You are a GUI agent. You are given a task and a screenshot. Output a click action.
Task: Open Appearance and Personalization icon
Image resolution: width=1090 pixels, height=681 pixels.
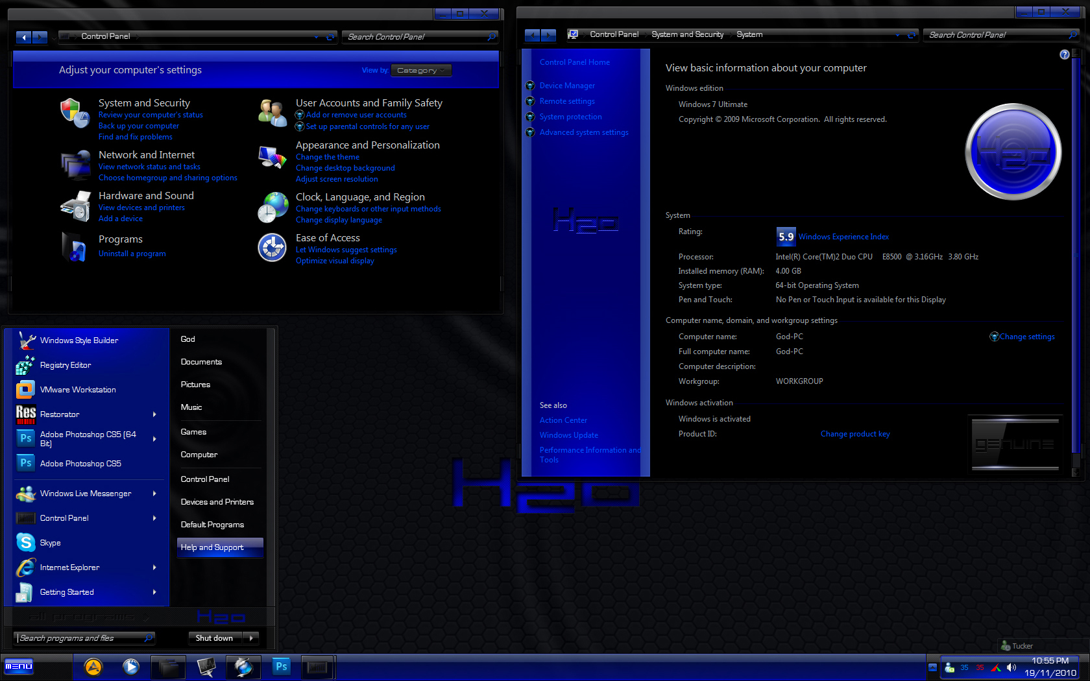tap(272, 157)
